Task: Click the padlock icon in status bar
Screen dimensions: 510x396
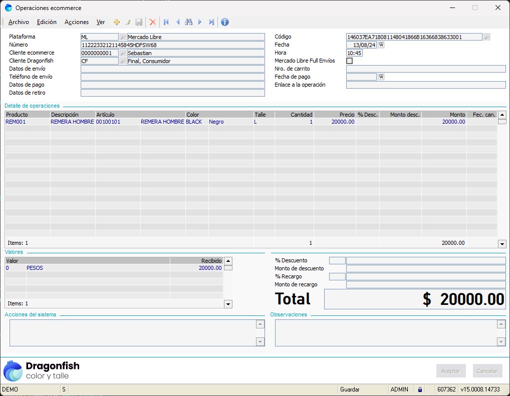Action: pos(420,389)
